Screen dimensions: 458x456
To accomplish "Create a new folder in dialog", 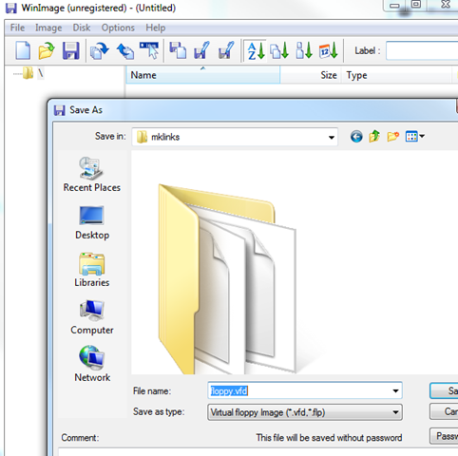I will click(392, 137).
